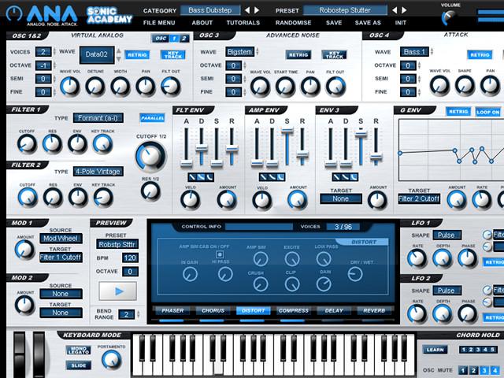Toggle G ENV Loop On button
This screenshot has width=504, height=378.
tap(488, 112)
